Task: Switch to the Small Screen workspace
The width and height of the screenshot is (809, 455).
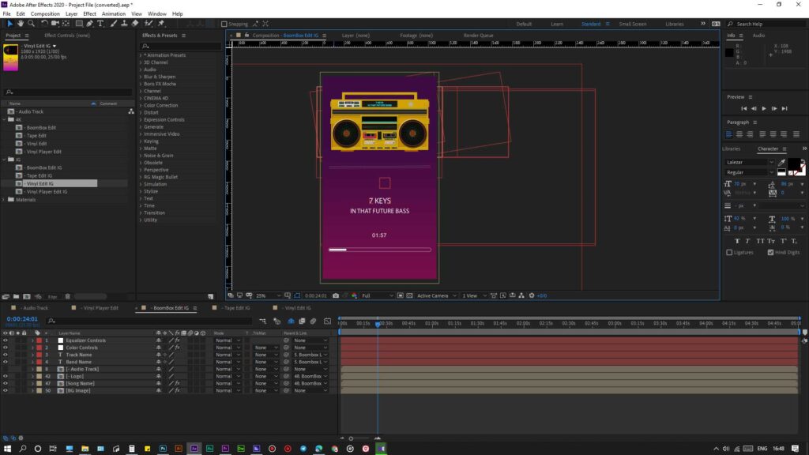Action: click(632, 24)
